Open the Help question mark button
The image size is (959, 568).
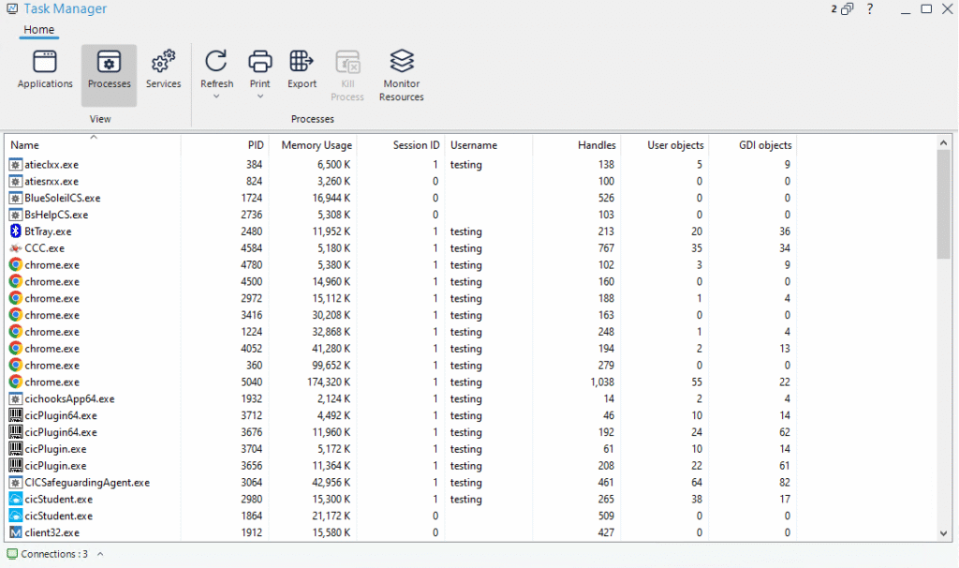(870, 9)
